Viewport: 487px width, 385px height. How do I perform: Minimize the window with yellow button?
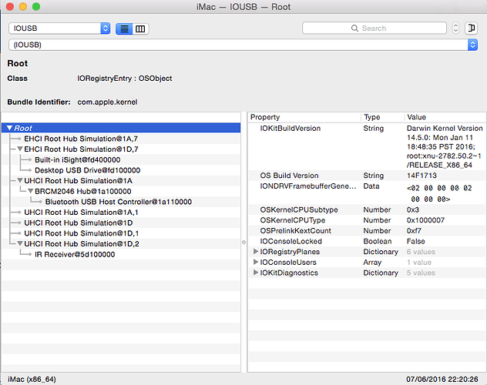pyautogui.click(x=23, y=6)
